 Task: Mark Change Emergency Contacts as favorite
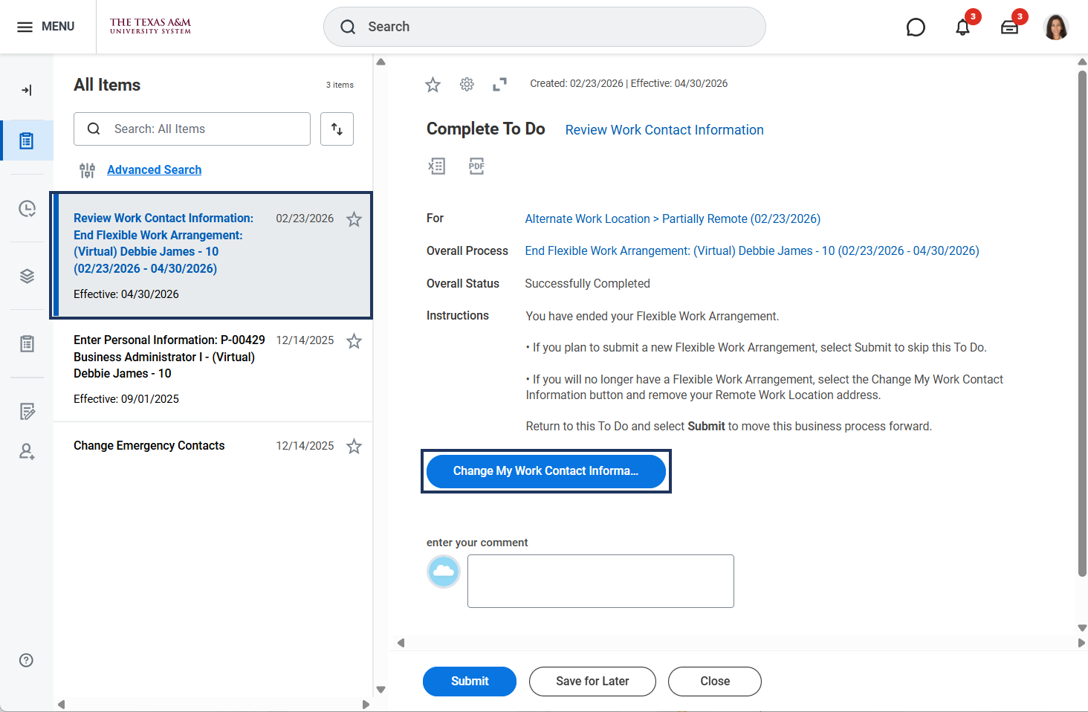354,447
